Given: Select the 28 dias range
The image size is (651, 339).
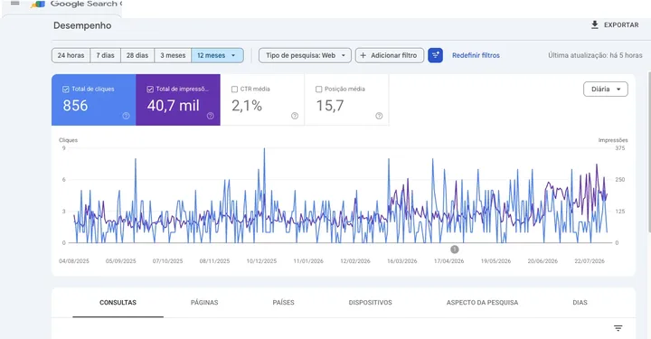Looking at the screenshot, I should (137, 55).
